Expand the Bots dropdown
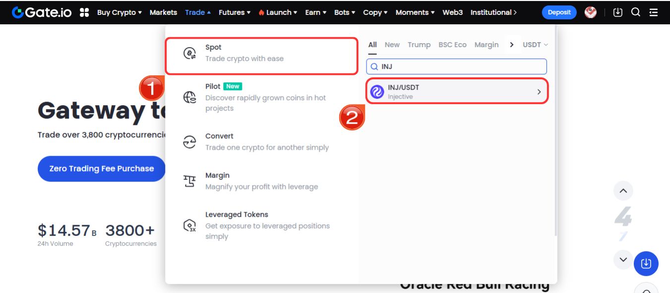670x293 pixels. point(345,12)
